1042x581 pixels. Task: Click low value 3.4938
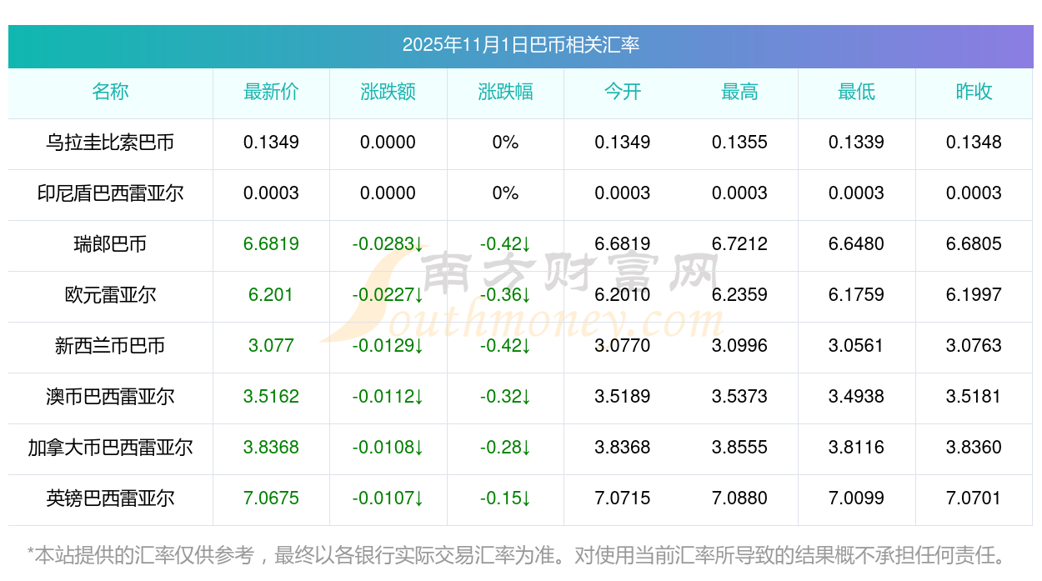[x=857, y=397]
